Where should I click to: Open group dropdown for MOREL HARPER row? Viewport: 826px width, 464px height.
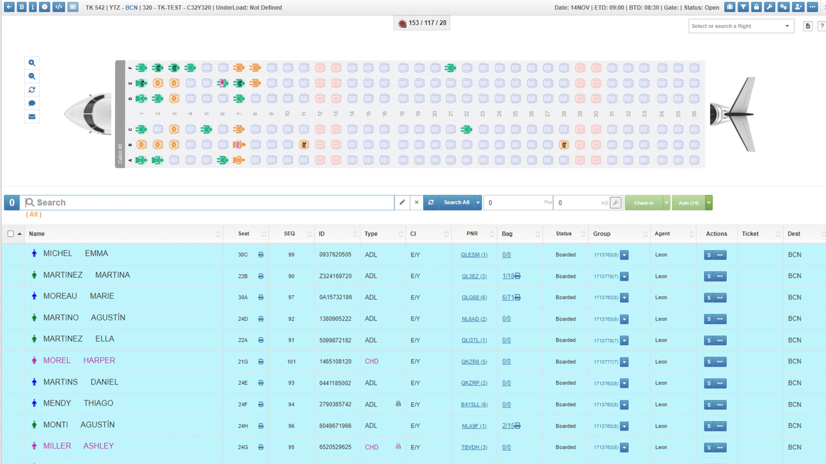pyautogui.click(x=624, y=362)
